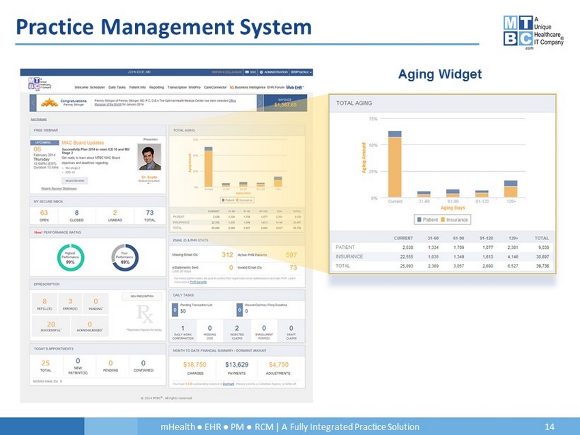Image resolution: width=580 pixels, height=435 pixels.
Task: Open the Transcription menu item
Action: [x=177, y=87]
